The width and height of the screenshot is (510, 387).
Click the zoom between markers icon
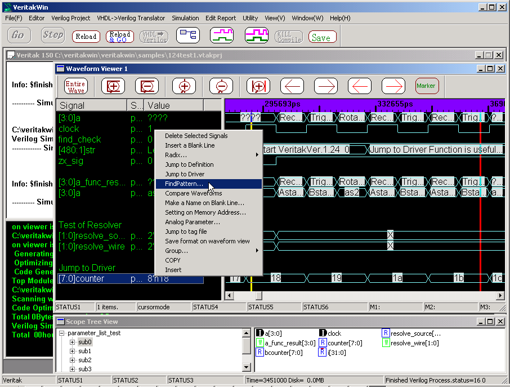point(258,86)
